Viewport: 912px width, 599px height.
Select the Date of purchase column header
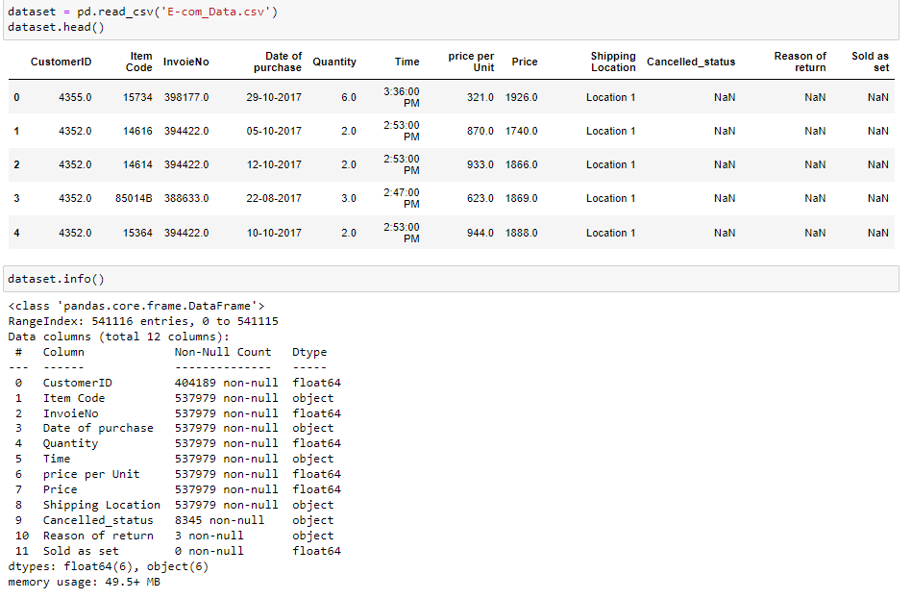(x=277, y=62)
